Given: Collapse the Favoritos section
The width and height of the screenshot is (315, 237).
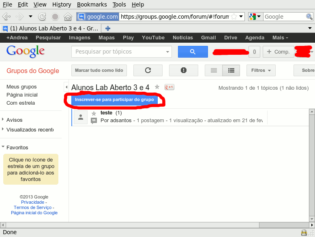Looking at the screenshot, I should tap(3, 147).
